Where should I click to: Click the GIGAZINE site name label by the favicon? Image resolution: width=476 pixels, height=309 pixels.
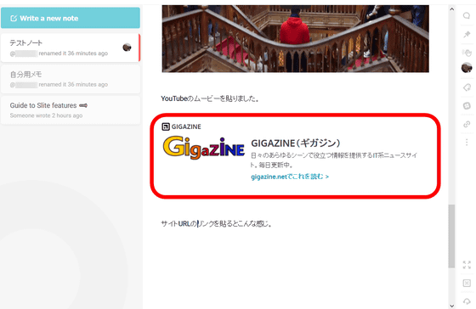coord(186,126)
